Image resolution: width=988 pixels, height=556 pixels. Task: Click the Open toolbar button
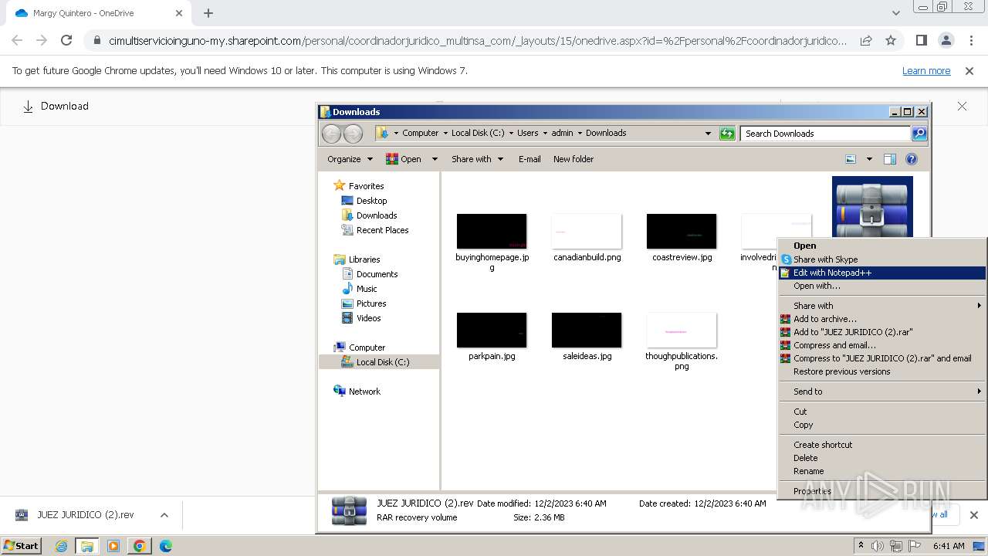404,159
